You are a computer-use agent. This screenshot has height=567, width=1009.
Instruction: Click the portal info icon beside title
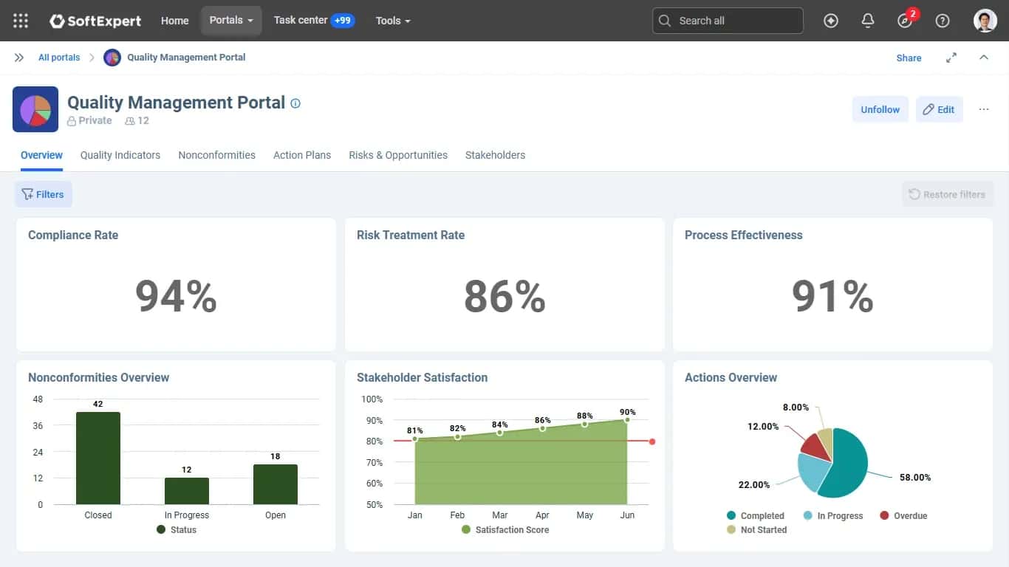tap(295, 103)
